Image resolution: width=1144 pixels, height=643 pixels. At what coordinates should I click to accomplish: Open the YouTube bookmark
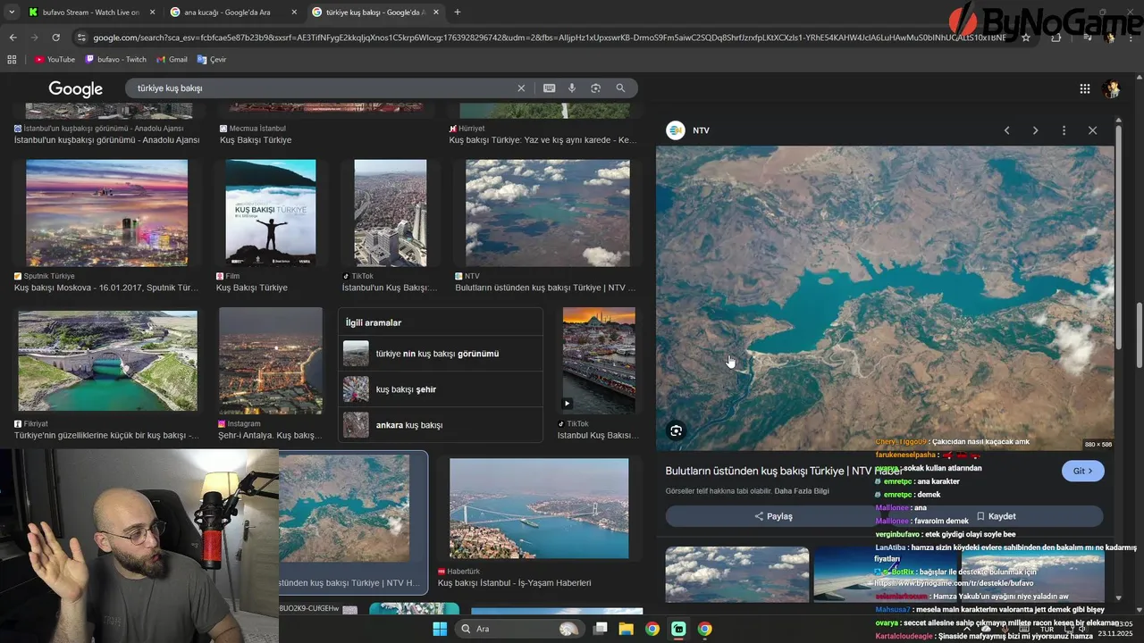tap(55, 59)
